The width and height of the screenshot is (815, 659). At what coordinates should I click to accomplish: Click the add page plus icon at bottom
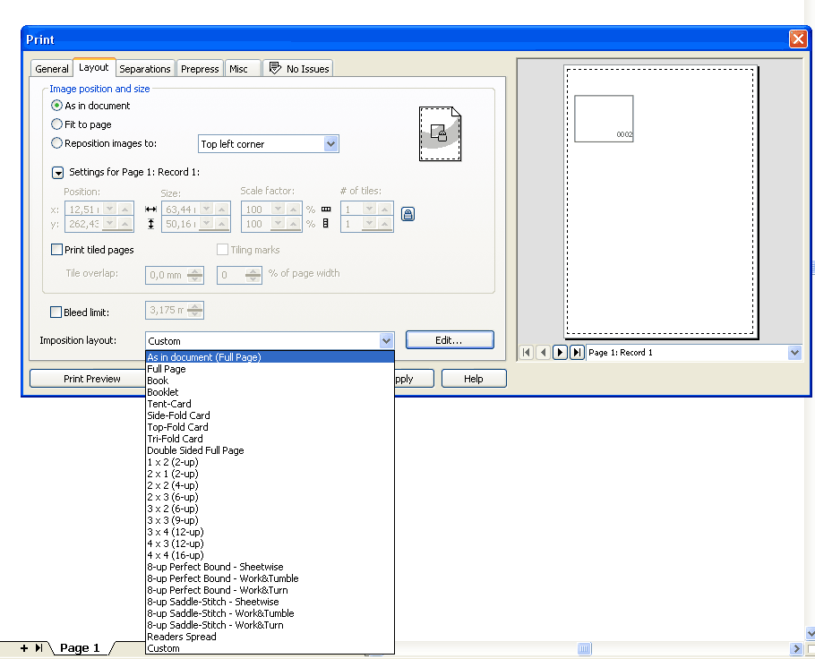(24, 648)
